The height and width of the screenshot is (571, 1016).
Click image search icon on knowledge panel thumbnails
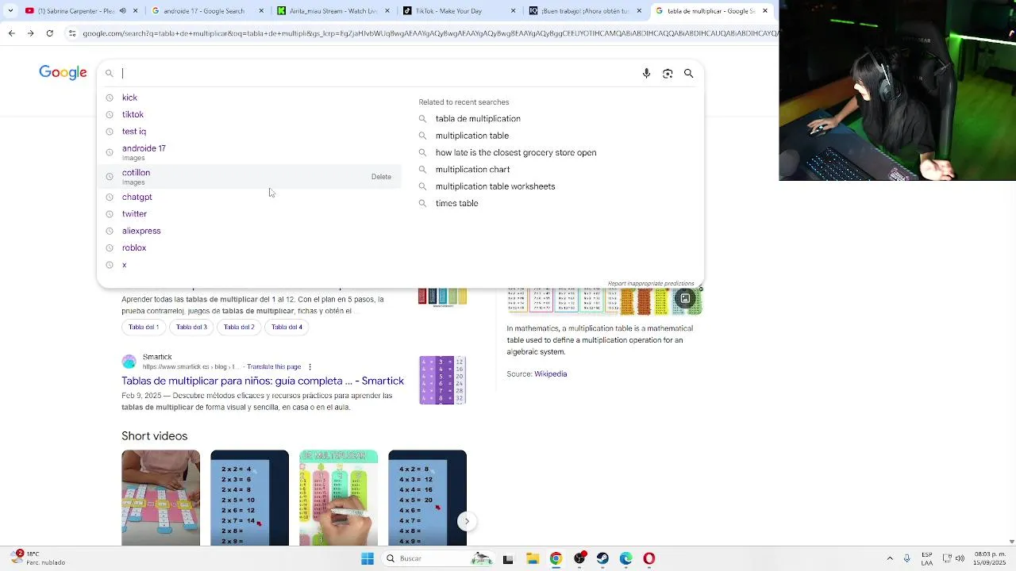pyautogui.click(x=685, y=298)
